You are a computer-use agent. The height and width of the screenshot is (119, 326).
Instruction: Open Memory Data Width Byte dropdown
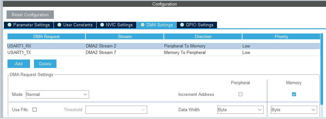294,110
